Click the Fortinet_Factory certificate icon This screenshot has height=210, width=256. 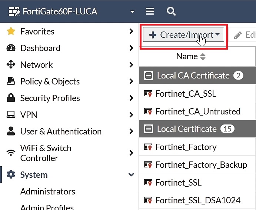(148, 147)
